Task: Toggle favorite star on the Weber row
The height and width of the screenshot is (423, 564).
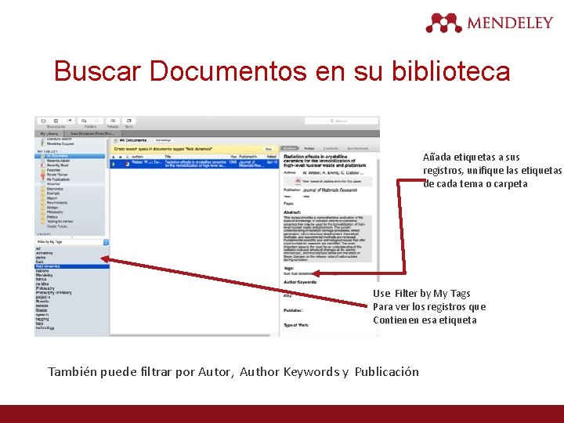Action: coord(114,164)
